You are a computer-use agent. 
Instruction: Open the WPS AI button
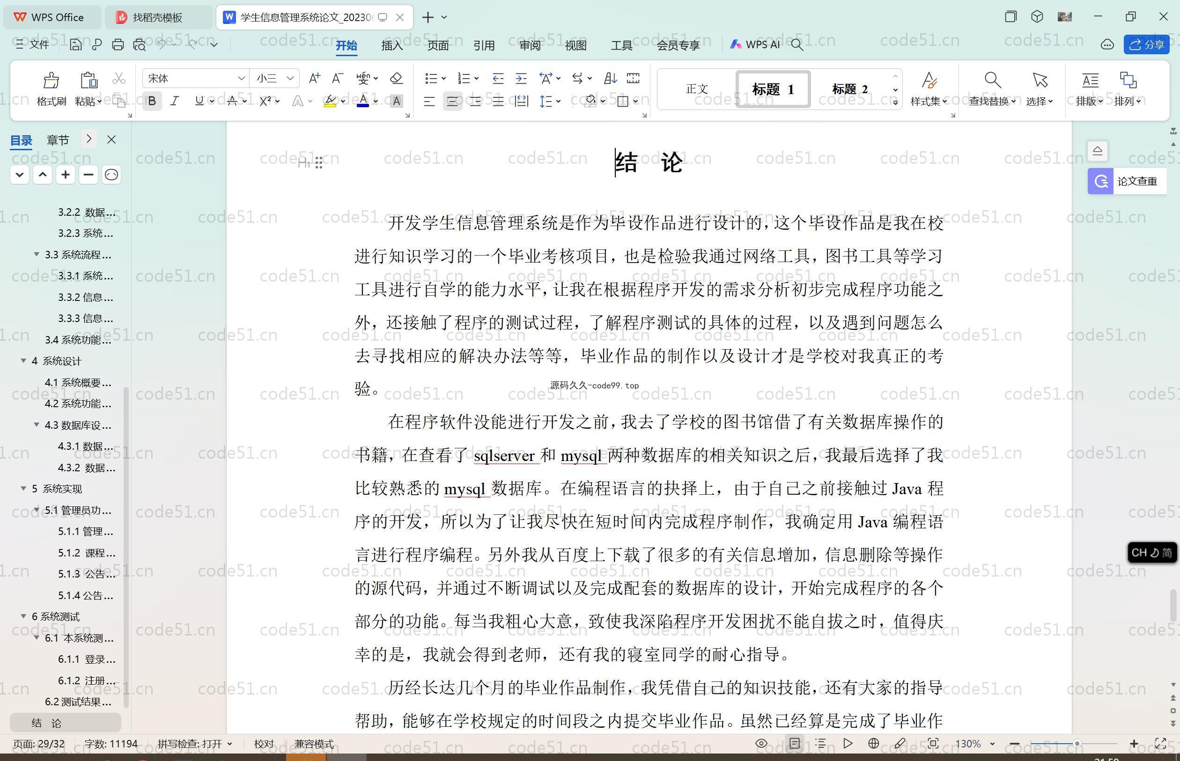pos(755,44)
